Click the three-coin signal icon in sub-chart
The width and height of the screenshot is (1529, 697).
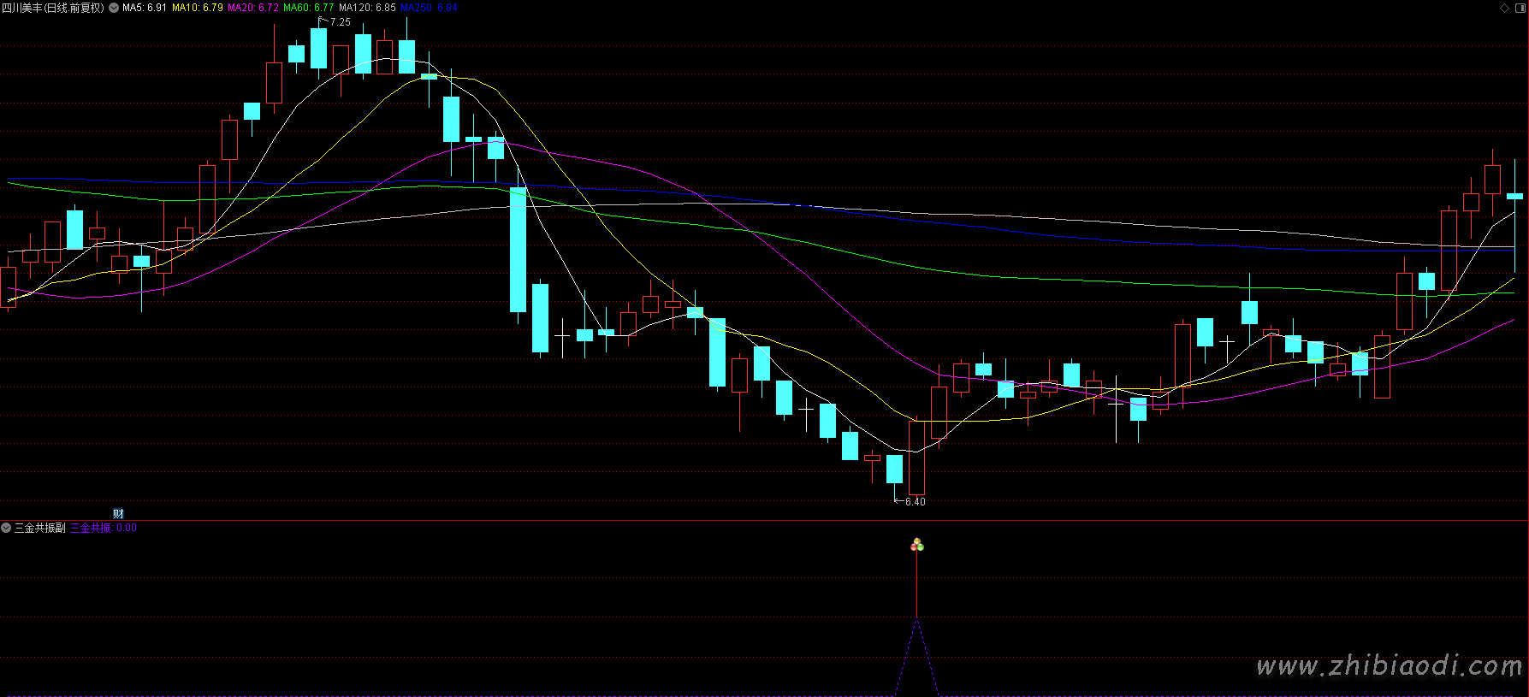(917, 545)
